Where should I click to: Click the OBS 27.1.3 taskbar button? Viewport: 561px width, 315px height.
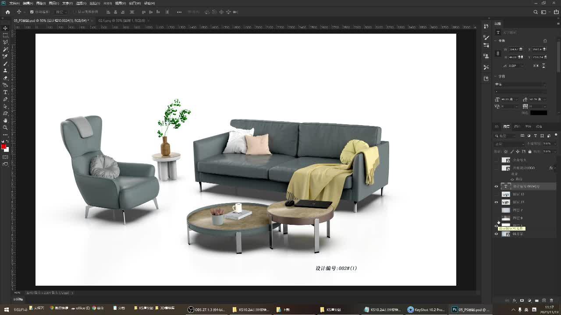[x=206, y=309]
